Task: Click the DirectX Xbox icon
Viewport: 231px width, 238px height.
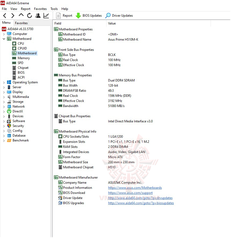Action: [9, 111]
